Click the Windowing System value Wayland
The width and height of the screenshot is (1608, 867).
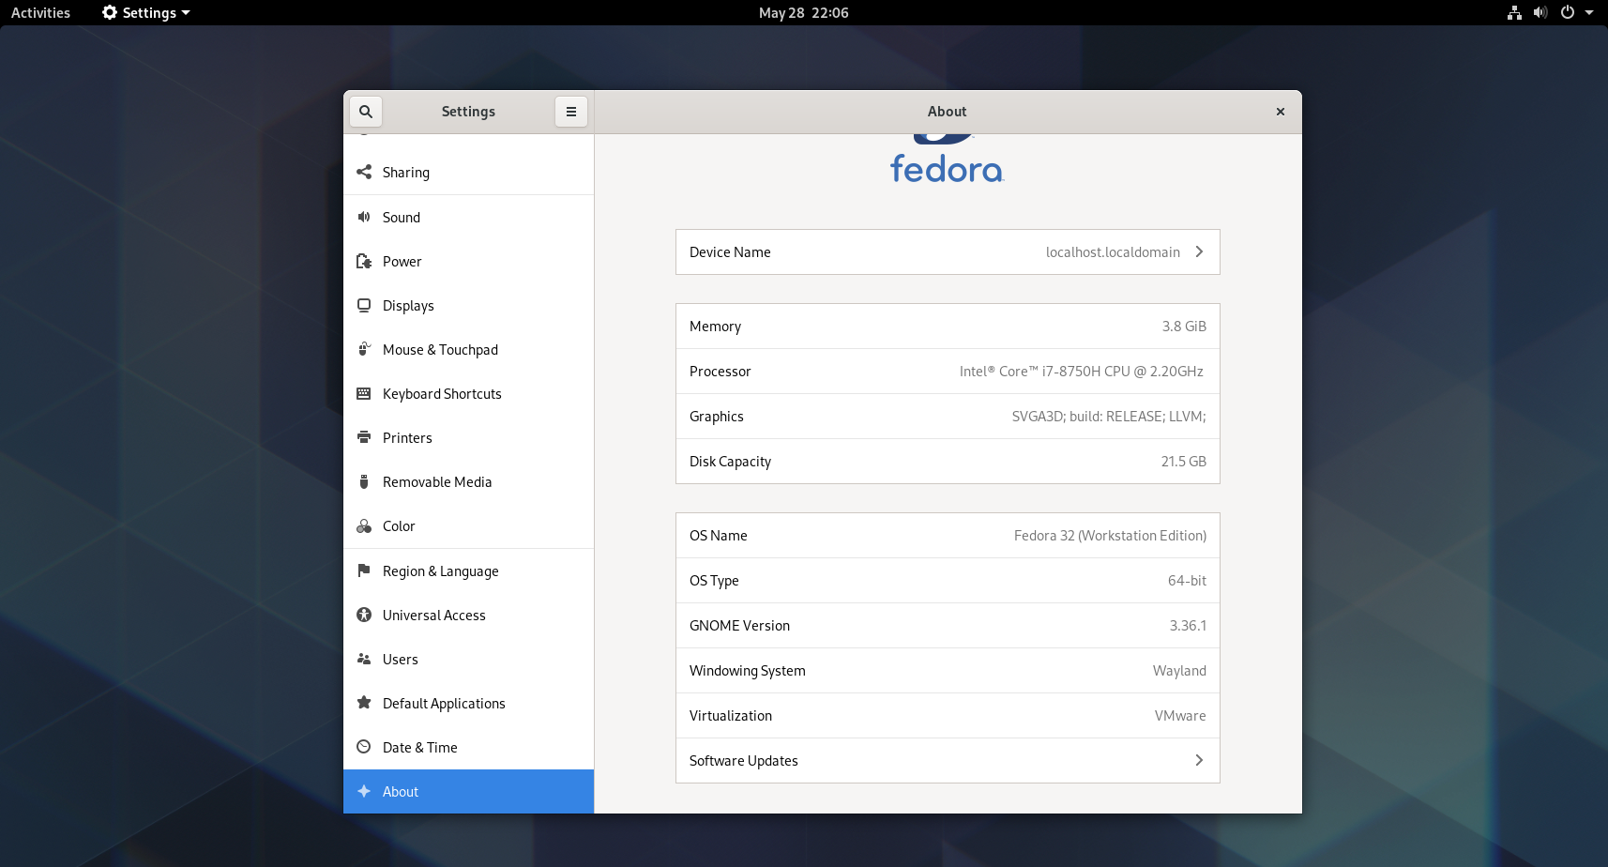click(1179, 671)
